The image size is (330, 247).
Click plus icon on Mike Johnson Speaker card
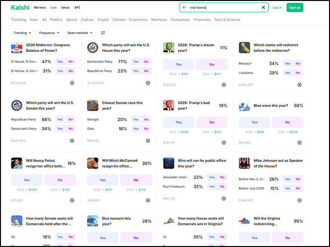[x=299, y=200]
